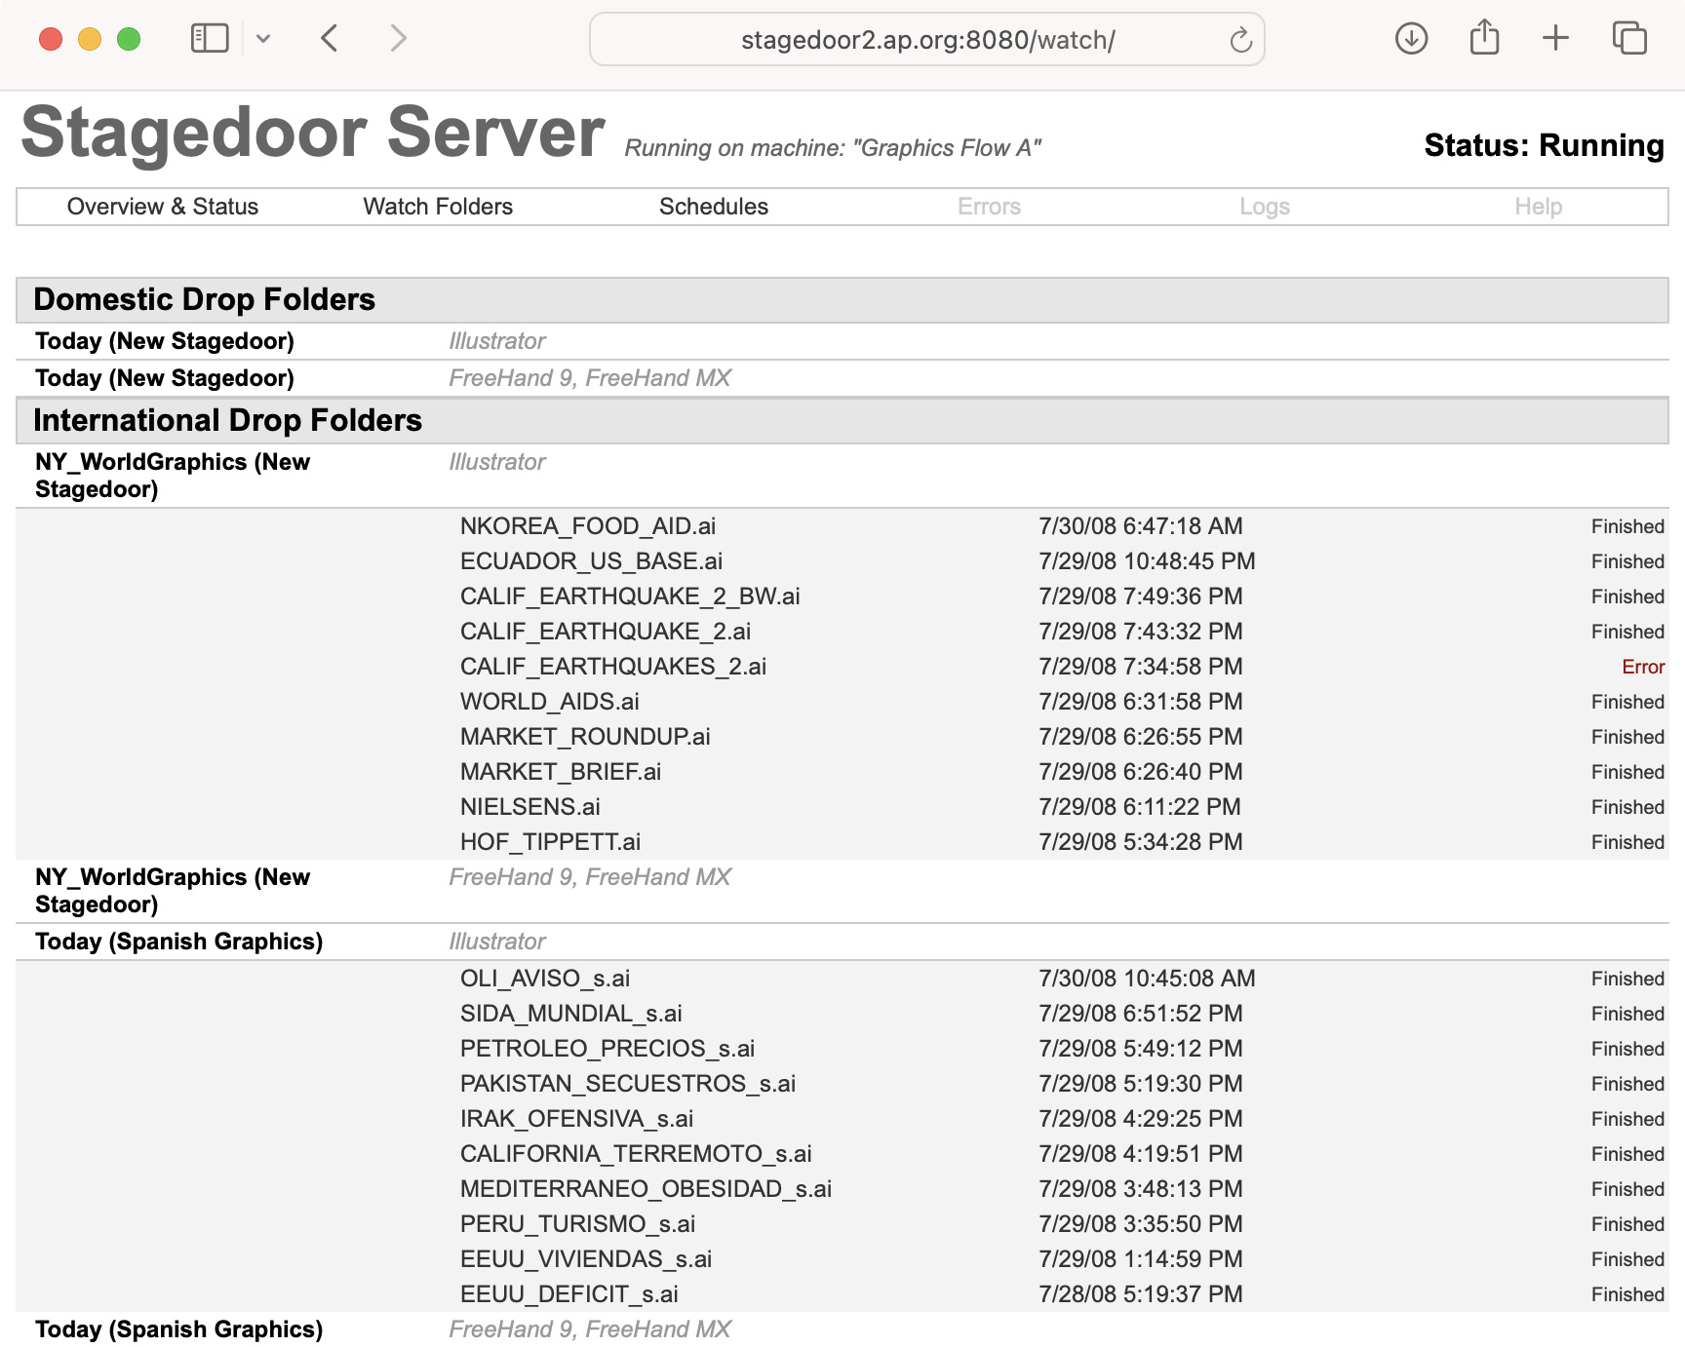Toggle the Safari sidebar icon

pyautogui.click(x=210, y=39)
